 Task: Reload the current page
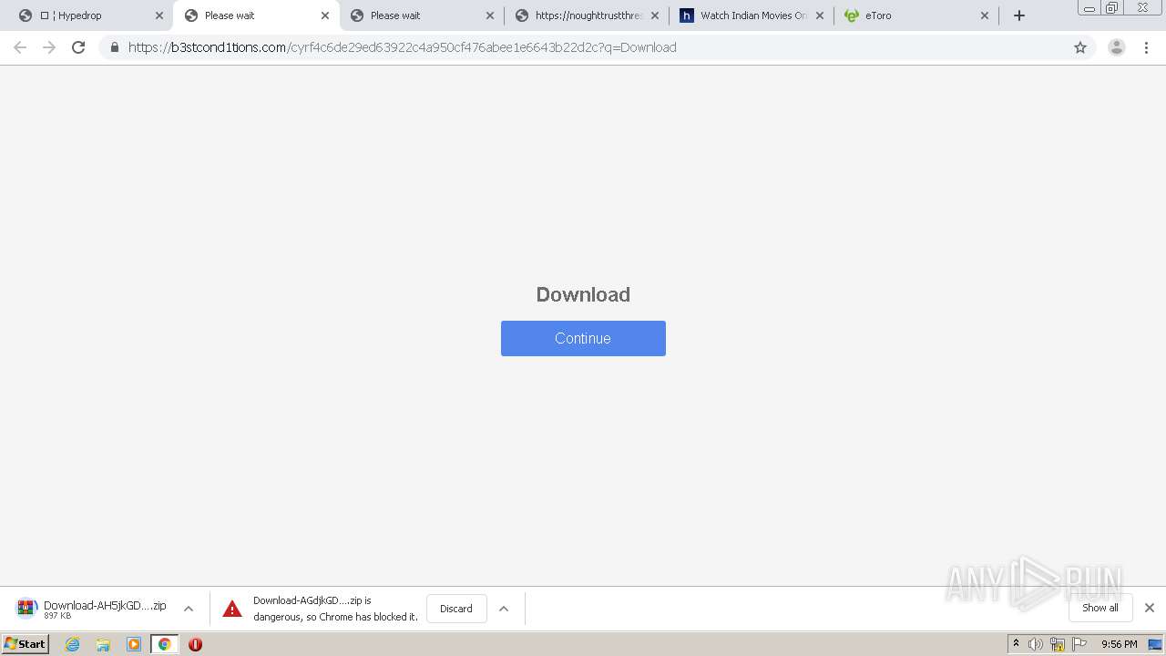point(78,47)
